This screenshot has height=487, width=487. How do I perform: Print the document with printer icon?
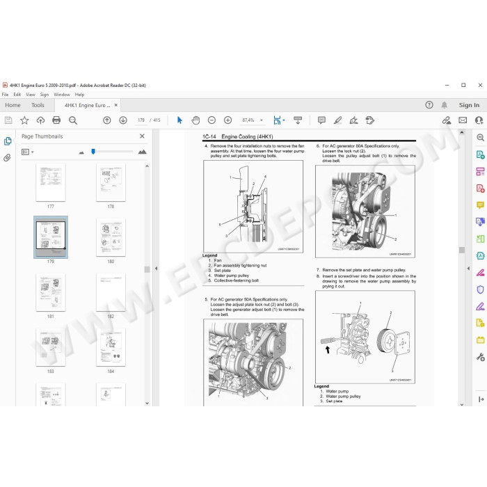56,120
